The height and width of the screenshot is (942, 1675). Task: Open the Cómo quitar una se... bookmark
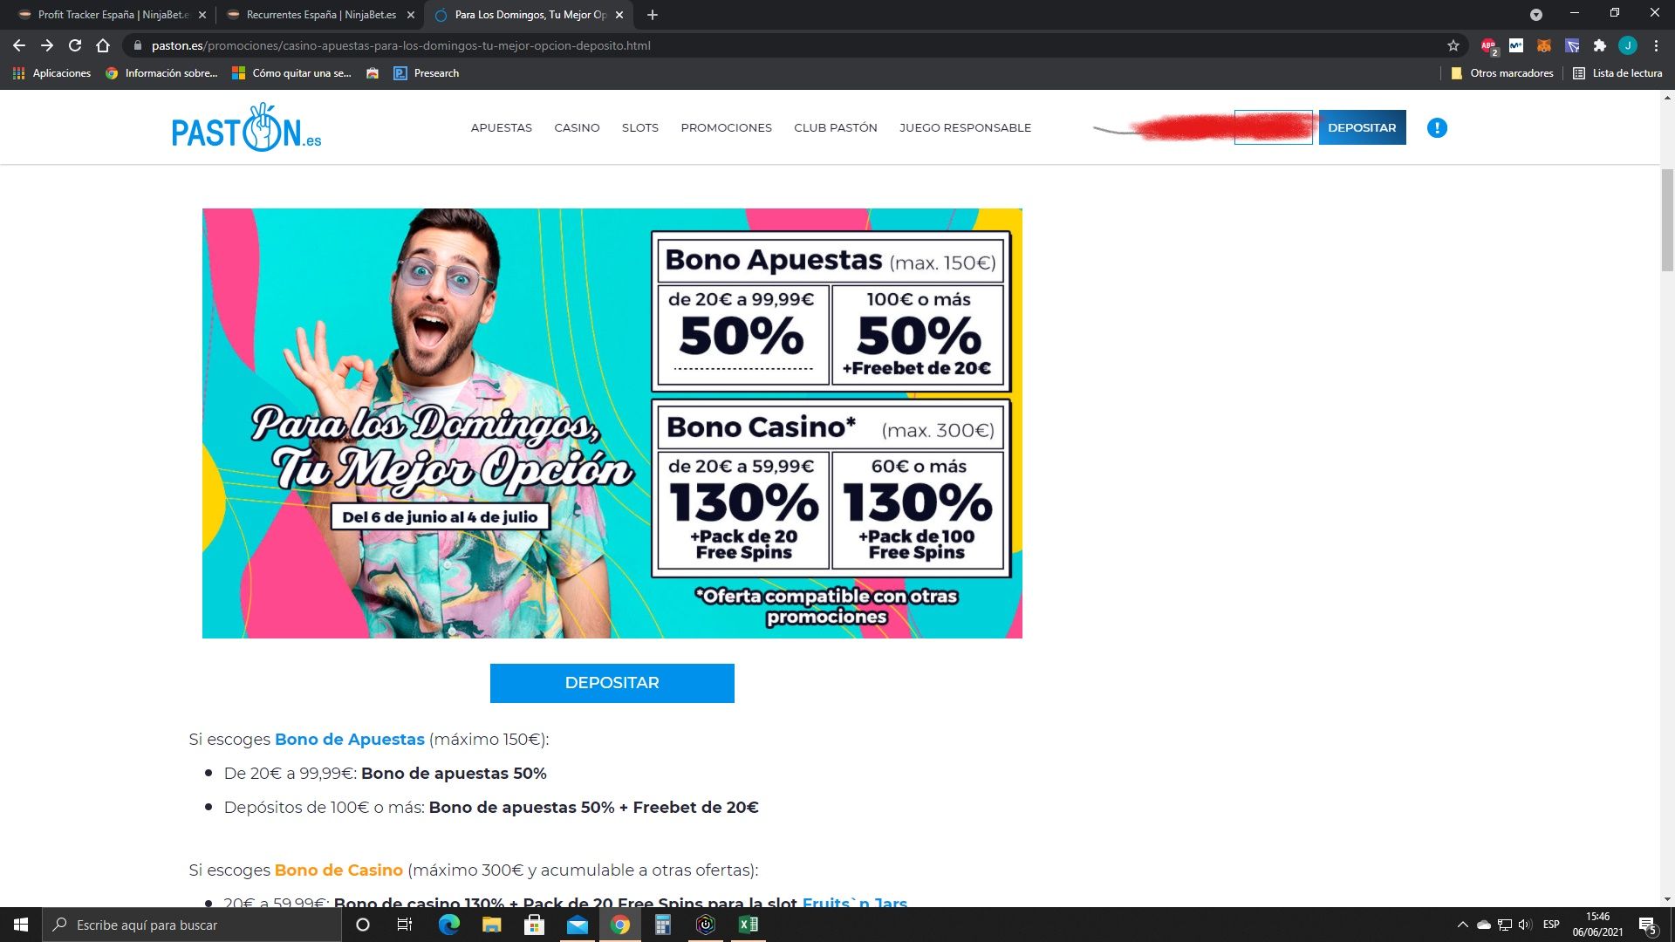[291, 73]
